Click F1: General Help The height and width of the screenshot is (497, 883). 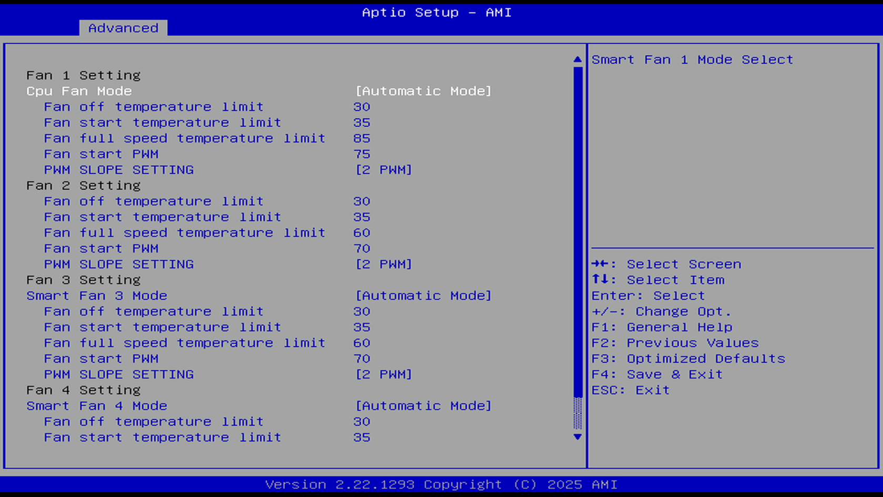(x=662, y=327)
